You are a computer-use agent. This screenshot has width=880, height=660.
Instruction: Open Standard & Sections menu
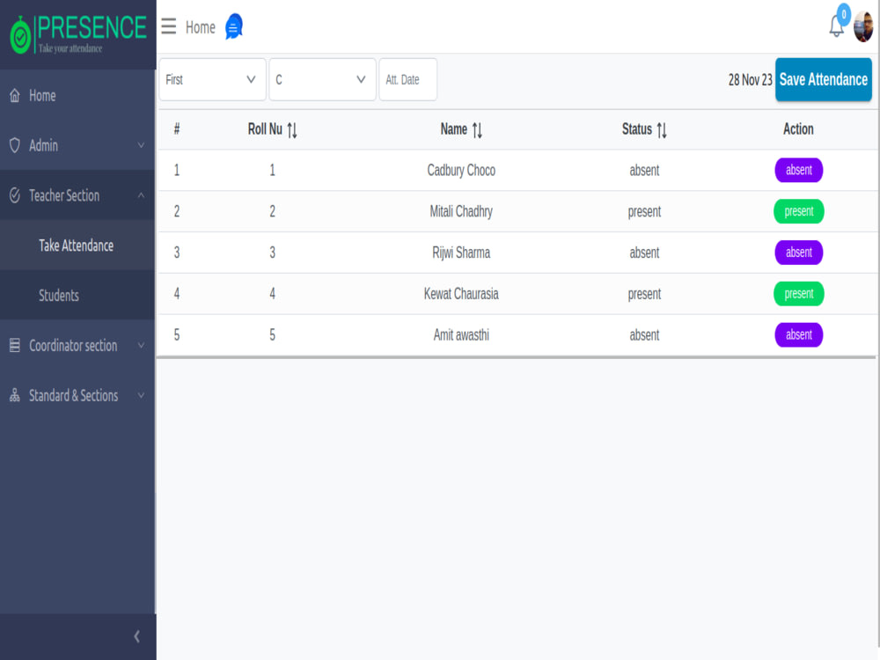(x=77, y=395)
